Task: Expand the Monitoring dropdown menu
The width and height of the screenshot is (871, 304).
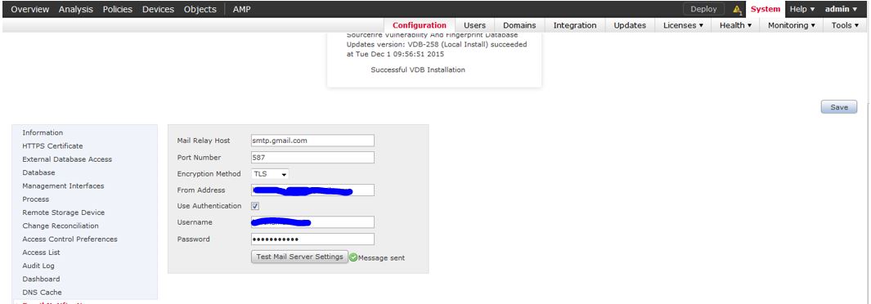Action: pyautogui.click(x=792, y=25)
